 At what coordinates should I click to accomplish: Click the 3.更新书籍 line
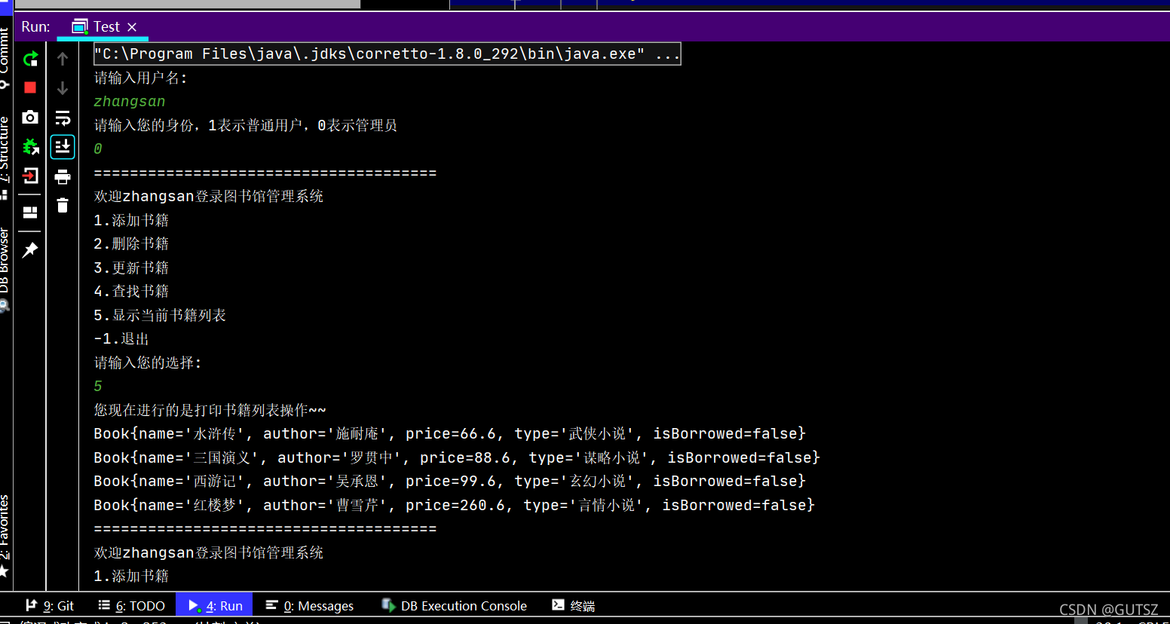tap(131, 268)
